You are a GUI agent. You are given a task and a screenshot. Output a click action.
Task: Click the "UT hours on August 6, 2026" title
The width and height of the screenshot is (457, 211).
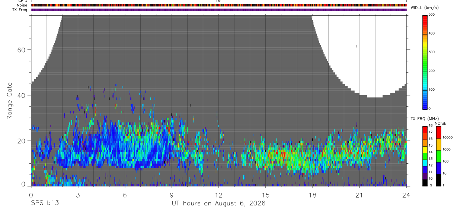218,204
